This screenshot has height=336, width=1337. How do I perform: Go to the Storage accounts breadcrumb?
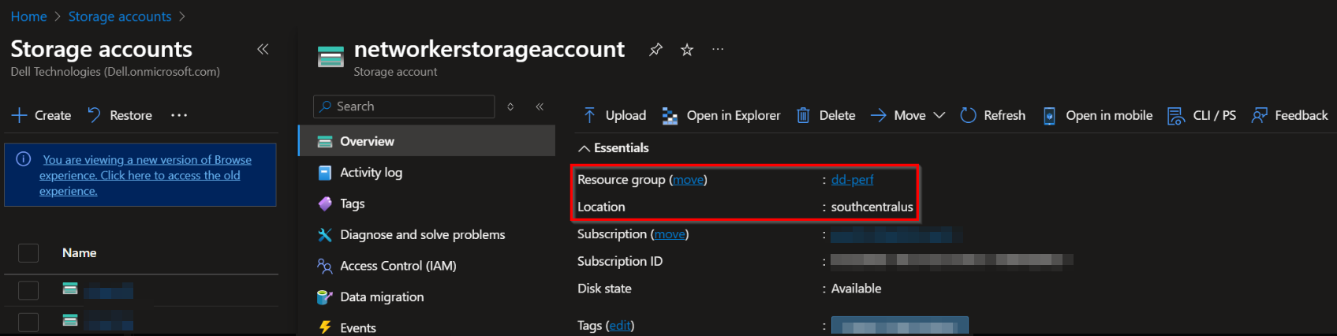click(120, 17)
